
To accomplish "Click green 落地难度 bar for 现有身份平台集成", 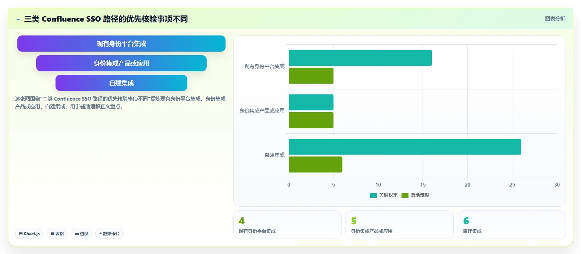I will tap(311, 76).
